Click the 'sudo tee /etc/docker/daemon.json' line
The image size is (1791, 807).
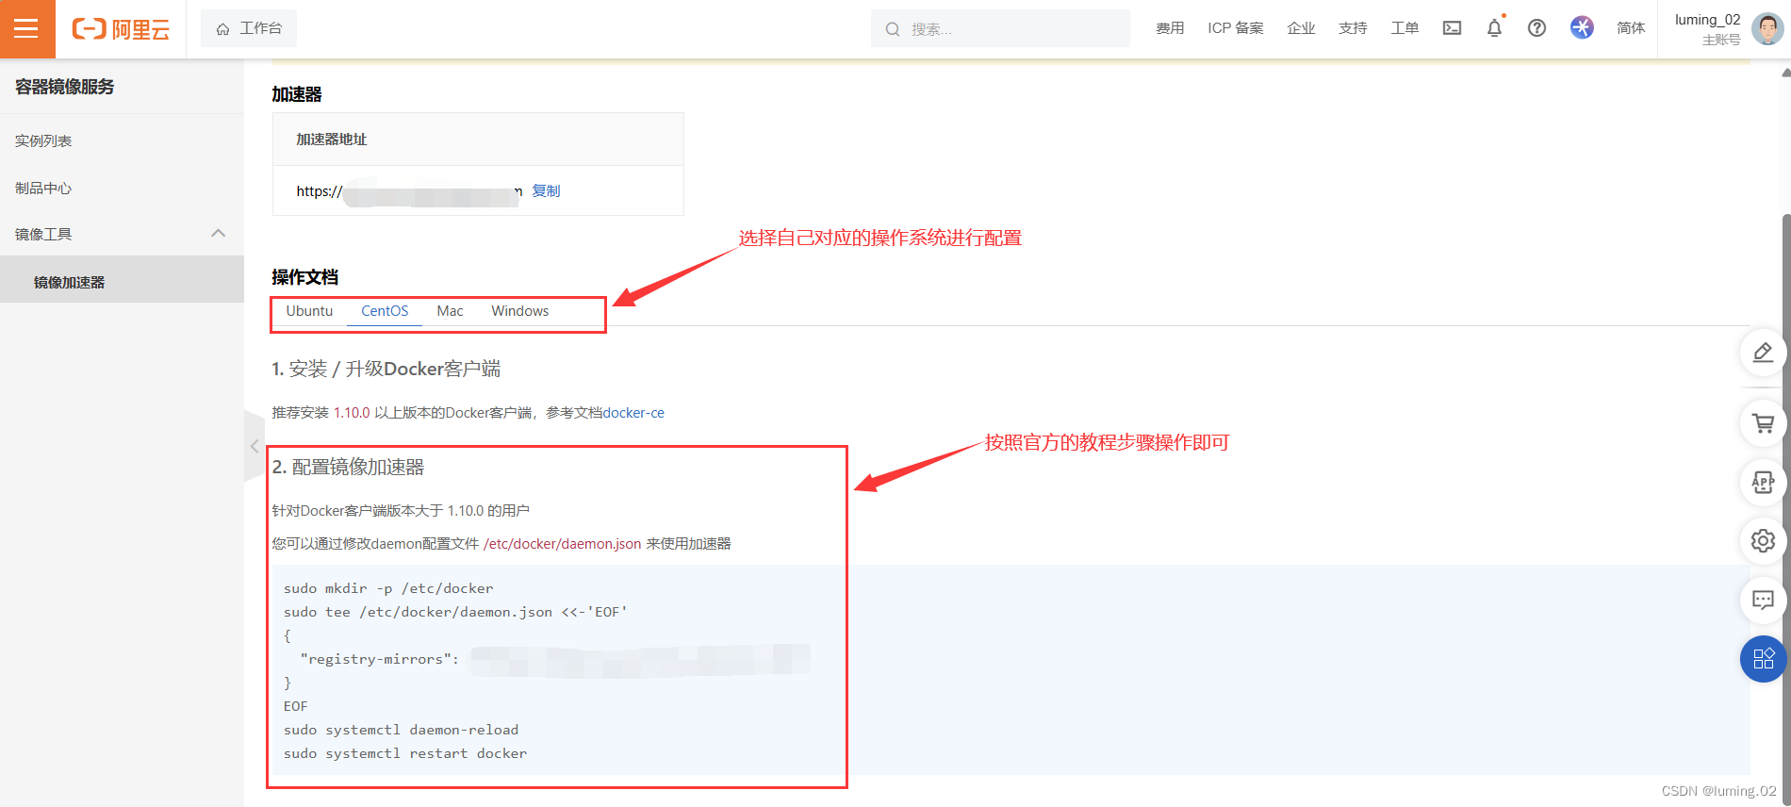(x=455, y=612)
